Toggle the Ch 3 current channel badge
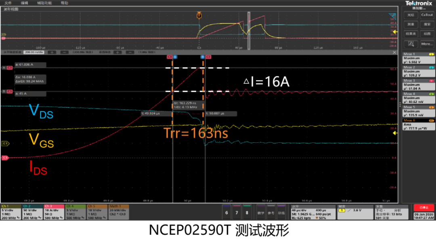The height and width of the screenshot is (242, 436). pos(54,212)
